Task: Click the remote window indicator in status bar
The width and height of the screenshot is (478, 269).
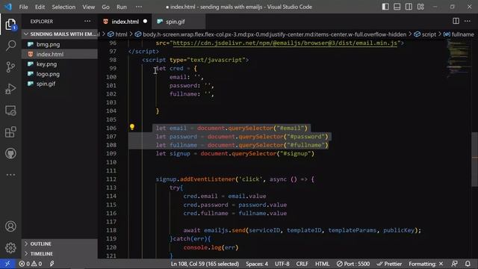Action: point(7,264)
